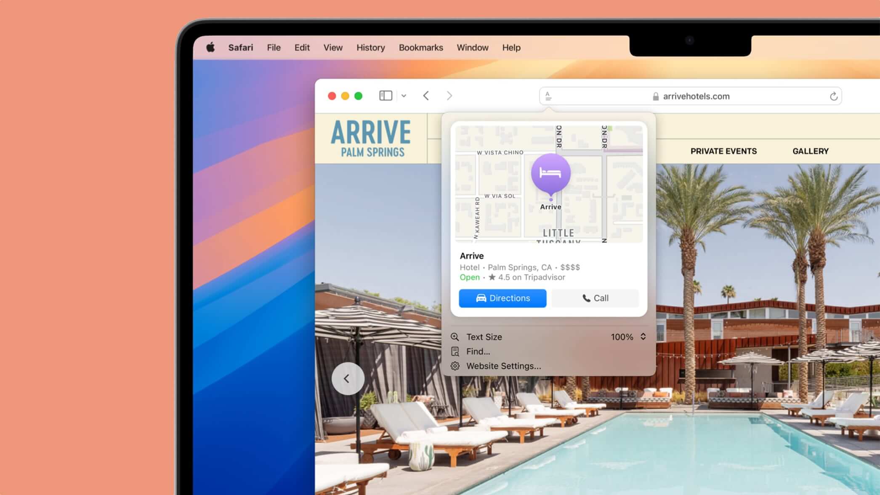Click the sidebar toggle icon in toolbar
This screenshot has height=495, width=880.
(385, 96)
